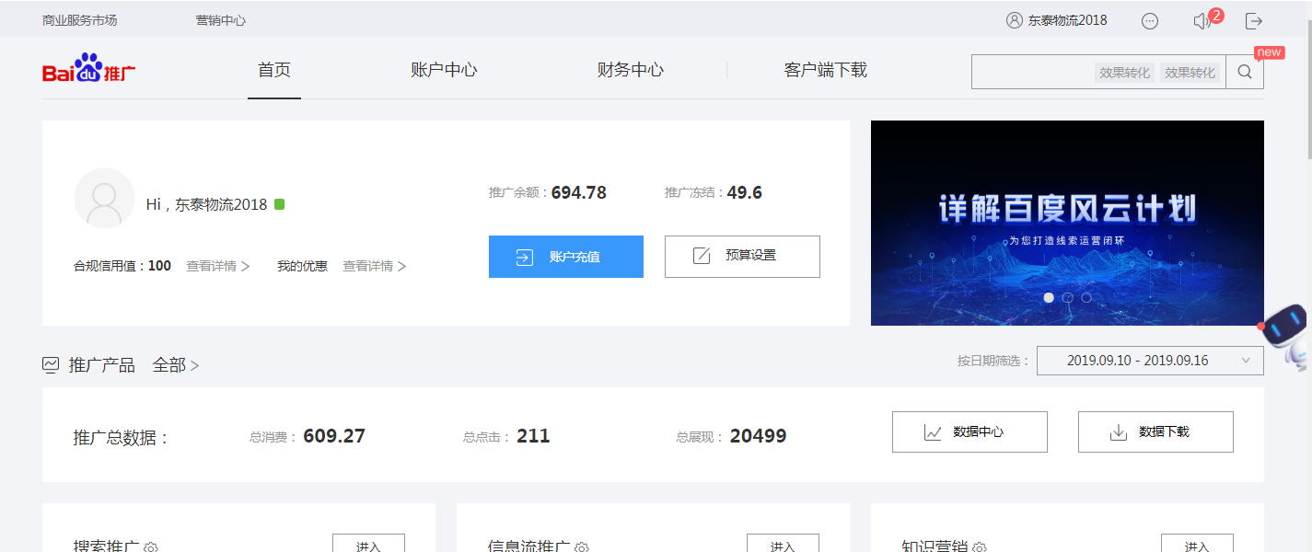View details of 合规信用值 via 查看详情
1312x552 pixels.
(x=218, y=266)
